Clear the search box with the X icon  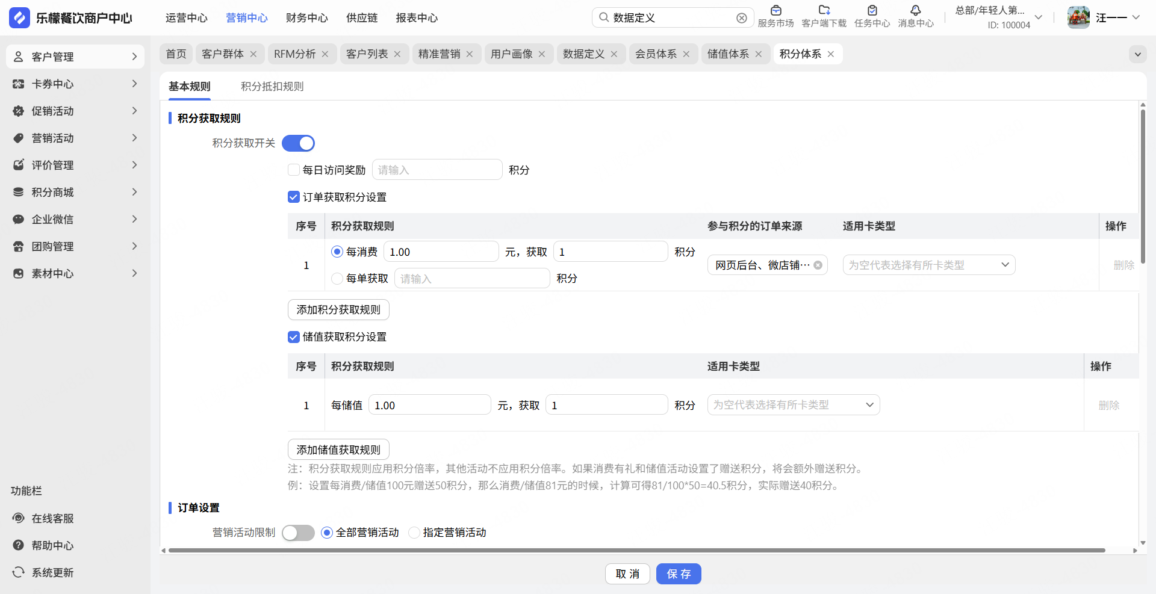pyautogui.click(x=742, y=18)
